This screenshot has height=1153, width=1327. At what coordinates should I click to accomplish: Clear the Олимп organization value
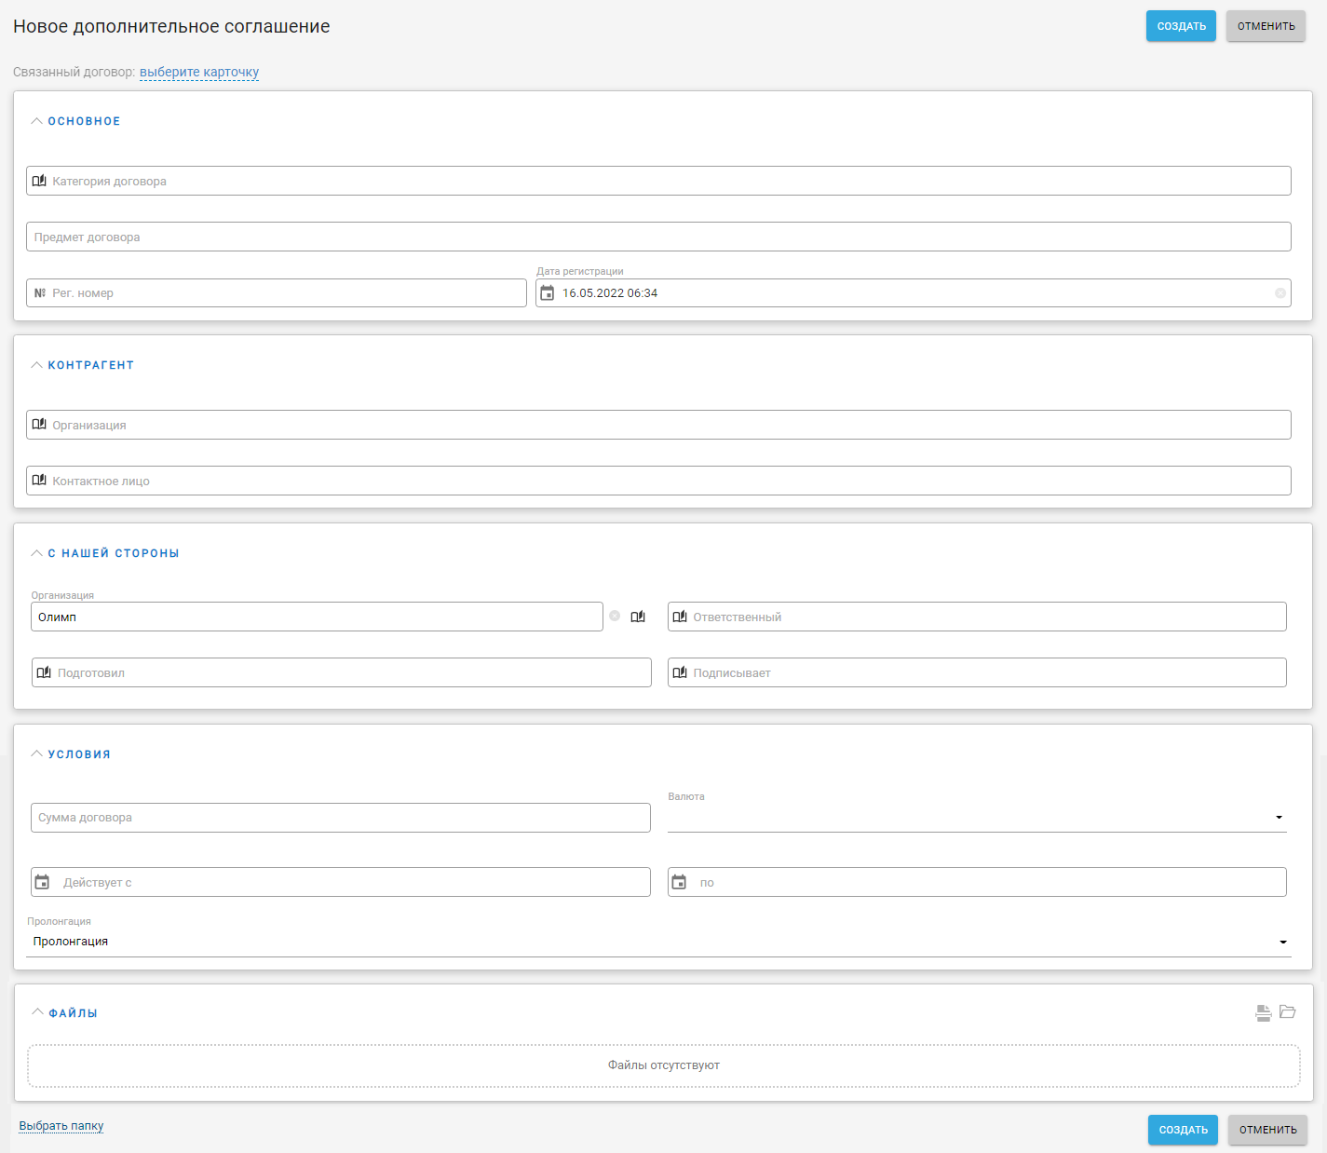(x=615, y=616)
